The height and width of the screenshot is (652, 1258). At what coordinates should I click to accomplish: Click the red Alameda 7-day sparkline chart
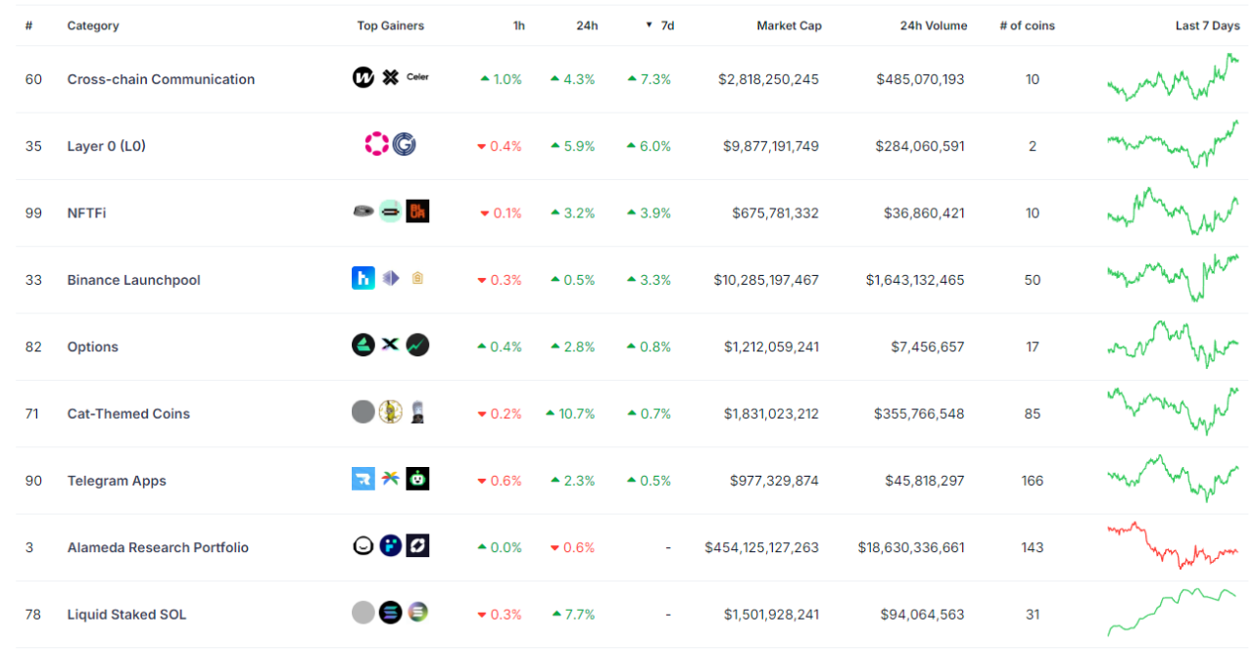click(x=1173, y=546)
